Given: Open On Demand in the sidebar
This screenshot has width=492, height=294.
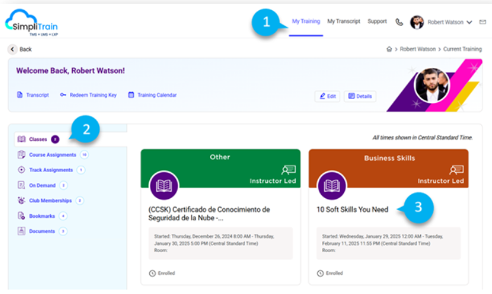Looking at the screenshot, I should (42, 185).
